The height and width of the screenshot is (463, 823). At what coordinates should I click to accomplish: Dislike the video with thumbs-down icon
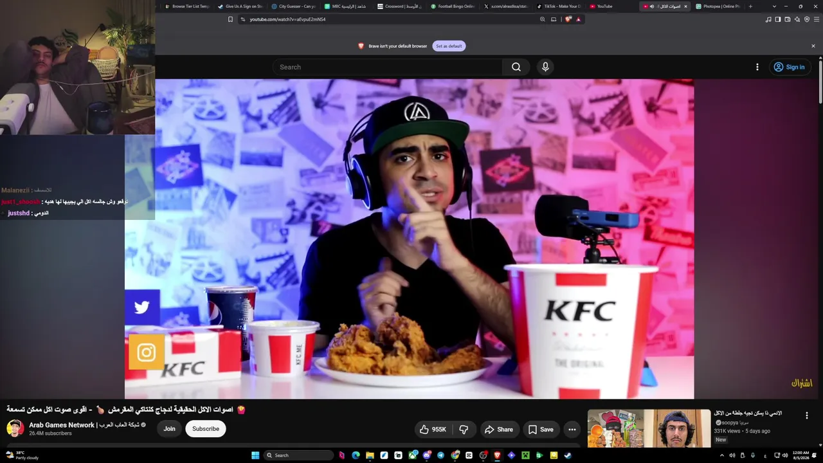tap(464, 430)
